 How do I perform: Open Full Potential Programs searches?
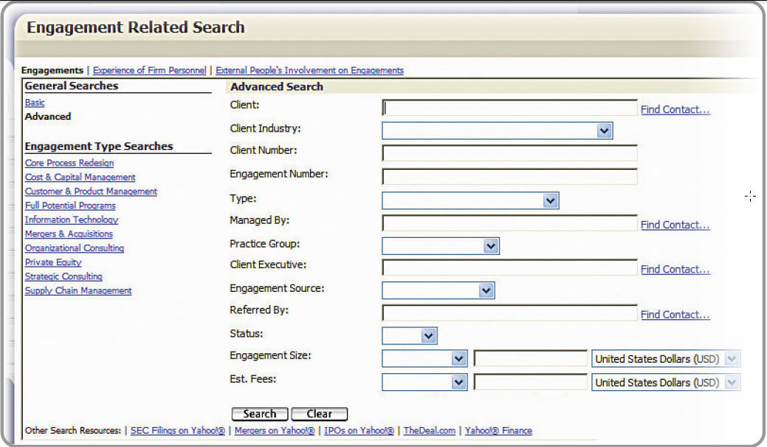pos(70,205)
